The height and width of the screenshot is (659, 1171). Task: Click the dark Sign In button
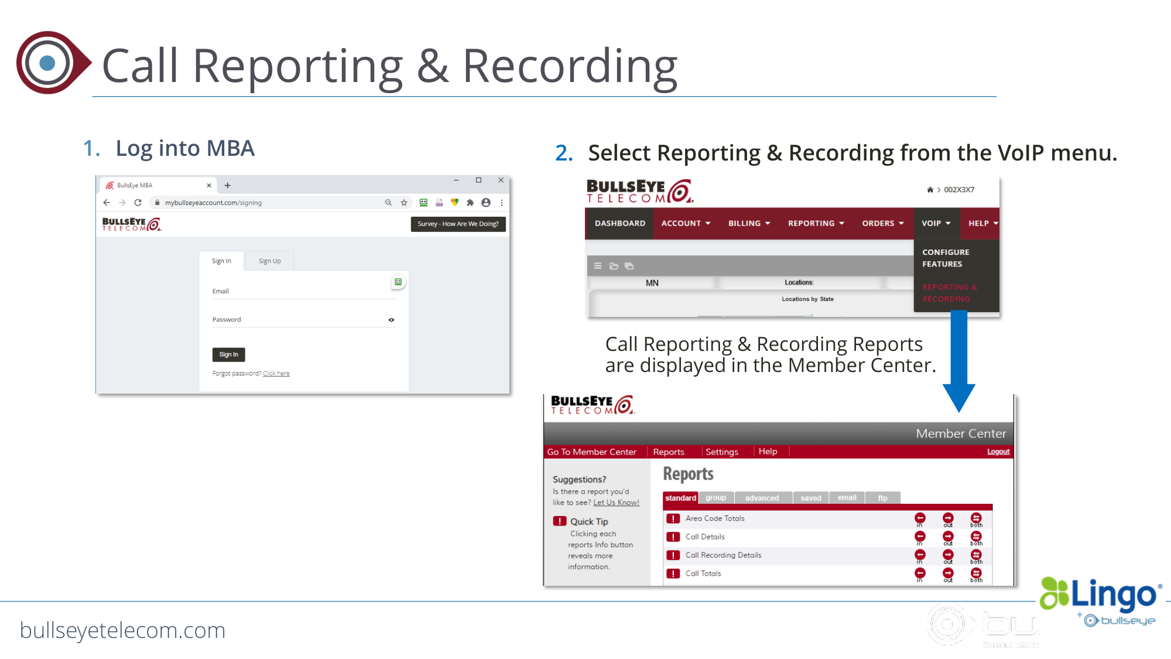[228, 354]
